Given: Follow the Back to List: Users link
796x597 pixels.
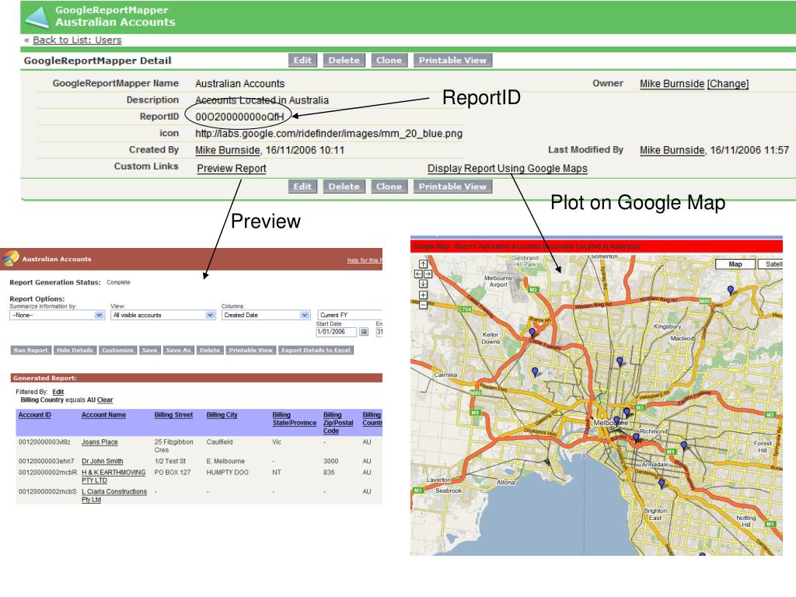Looking at the screenshot, I should tap(77, 40).
